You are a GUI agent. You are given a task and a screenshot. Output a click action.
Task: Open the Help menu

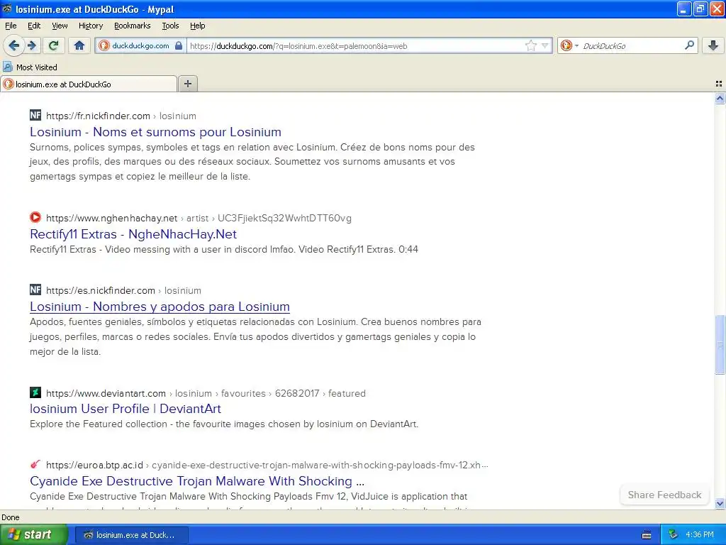coord(198,26)
